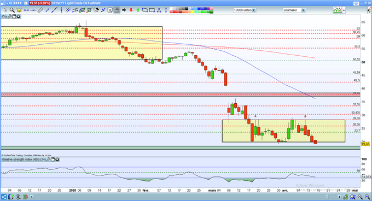Open Prix panel wrench settings
The image size is (372, 201).
(x=10, y=16)
